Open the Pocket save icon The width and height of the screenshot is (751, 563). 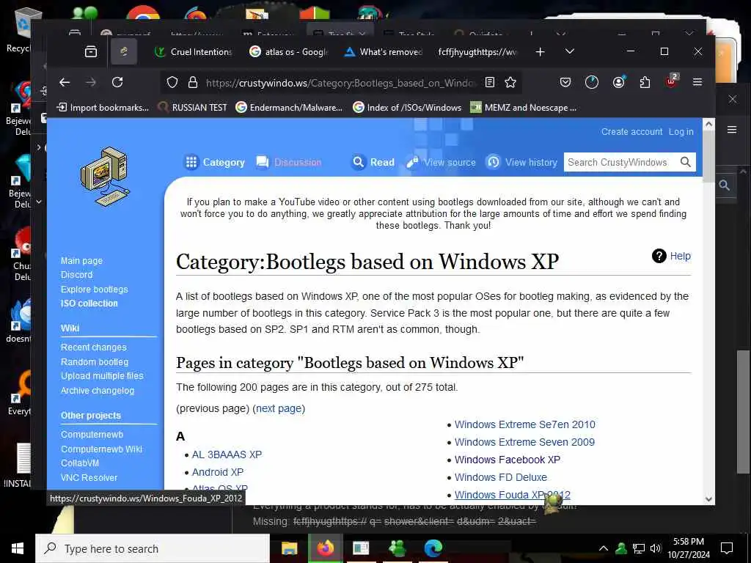[x=565, y=82]
